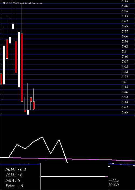Click the 7.19 price axis value

coord(125,56)
